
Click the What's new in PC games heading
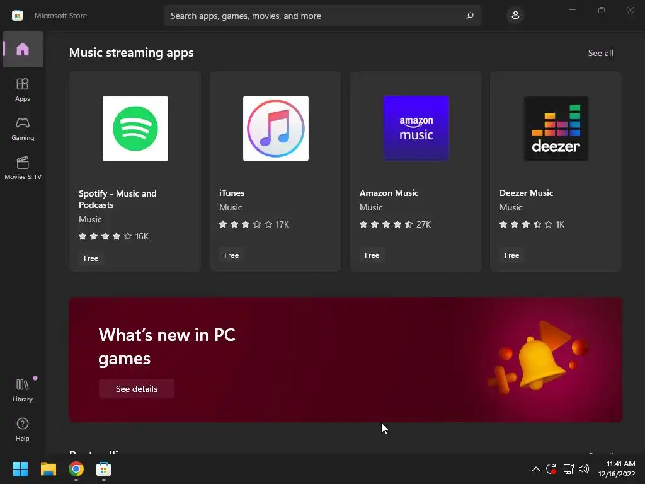click(x=166, y=347)
